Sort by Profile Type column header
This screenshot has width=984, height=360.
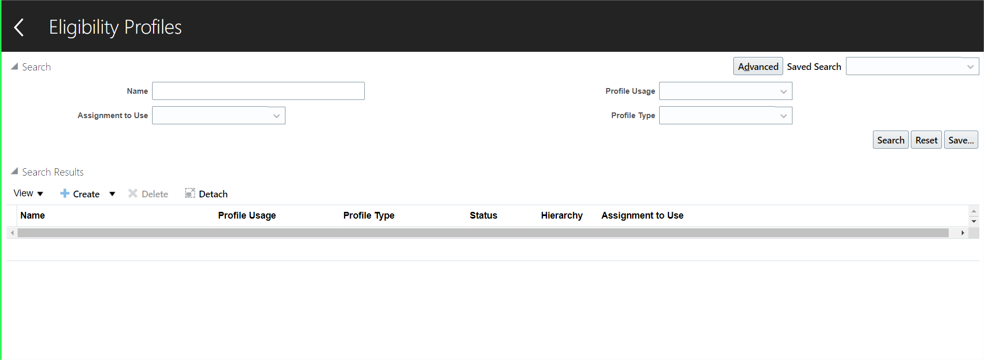tap(369, 215)
